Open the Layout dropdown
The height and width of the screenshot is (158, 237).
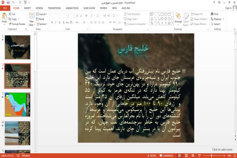(x=41, y=14)
